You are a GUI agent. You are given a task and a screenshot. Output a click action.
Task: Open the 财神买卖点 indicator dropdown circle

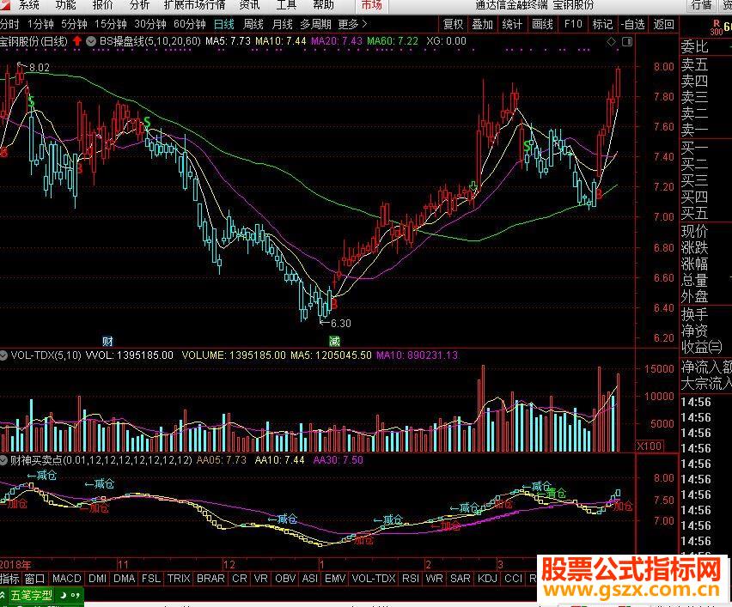click(3, 460)
